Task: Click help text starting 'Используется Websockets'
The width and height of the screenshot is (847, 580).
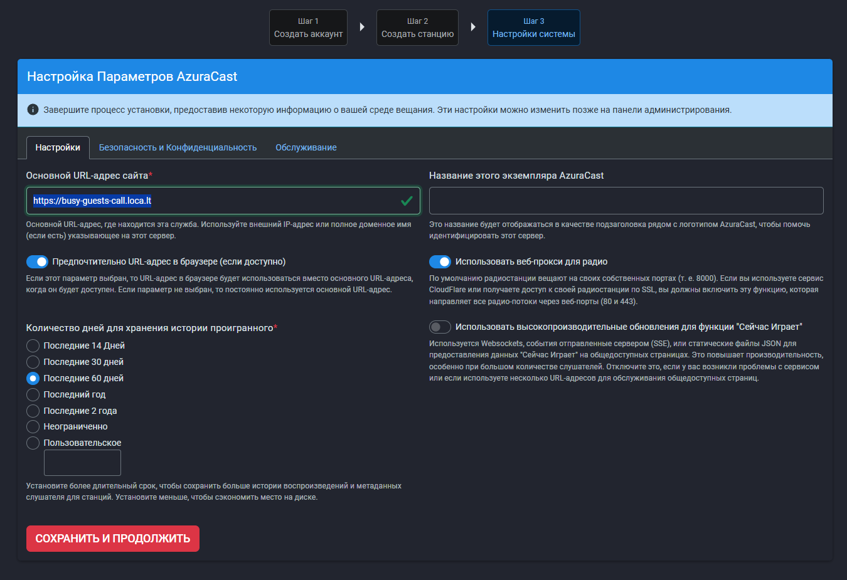Action: (x=626, y=361)
